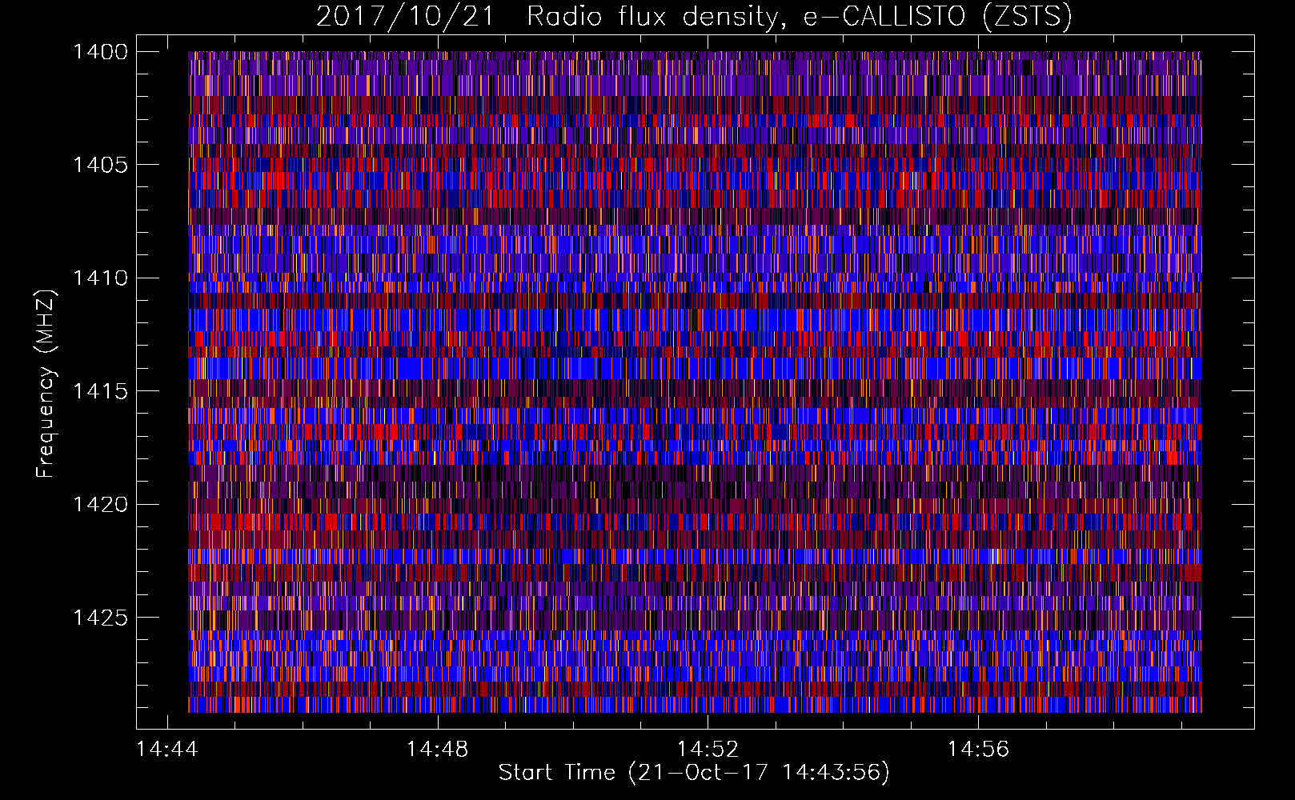Click the '14:48' time axis label
The height and width of the screenshot is (800, 1295).
pyautogui.click(x=437, y=750)
